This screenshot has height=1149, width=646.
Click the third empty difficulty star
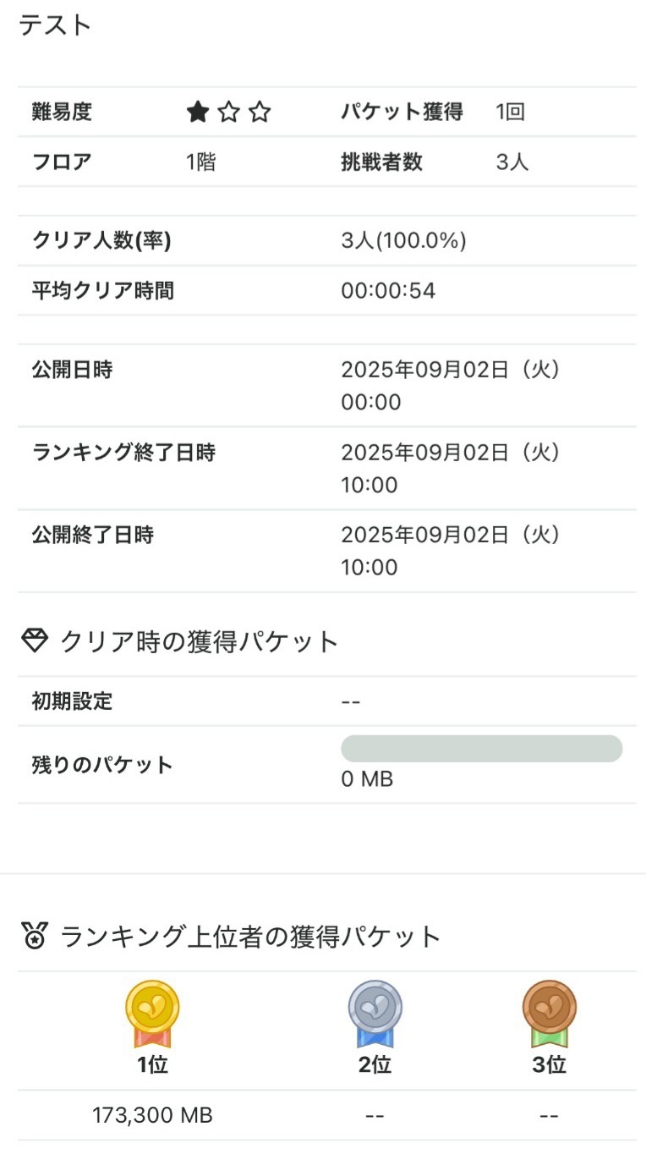tap(260, 112)
